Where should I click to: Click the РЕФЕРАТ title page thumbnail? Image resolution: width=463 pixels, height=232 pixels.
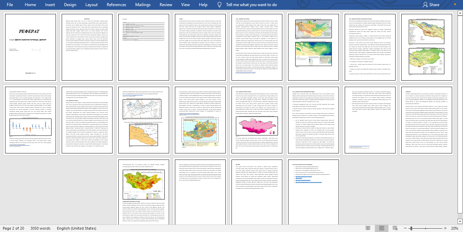31,47
